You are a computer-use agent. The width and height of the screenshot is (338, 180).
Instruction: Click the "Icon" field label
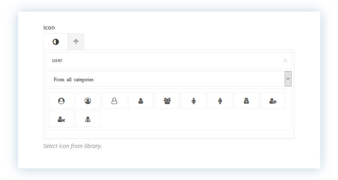(49, 28)
